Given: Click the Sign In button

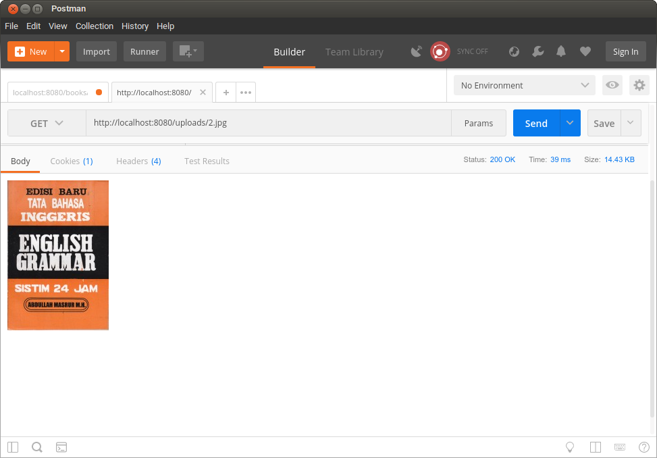Looking at the screenshot, I should [625, 51].
